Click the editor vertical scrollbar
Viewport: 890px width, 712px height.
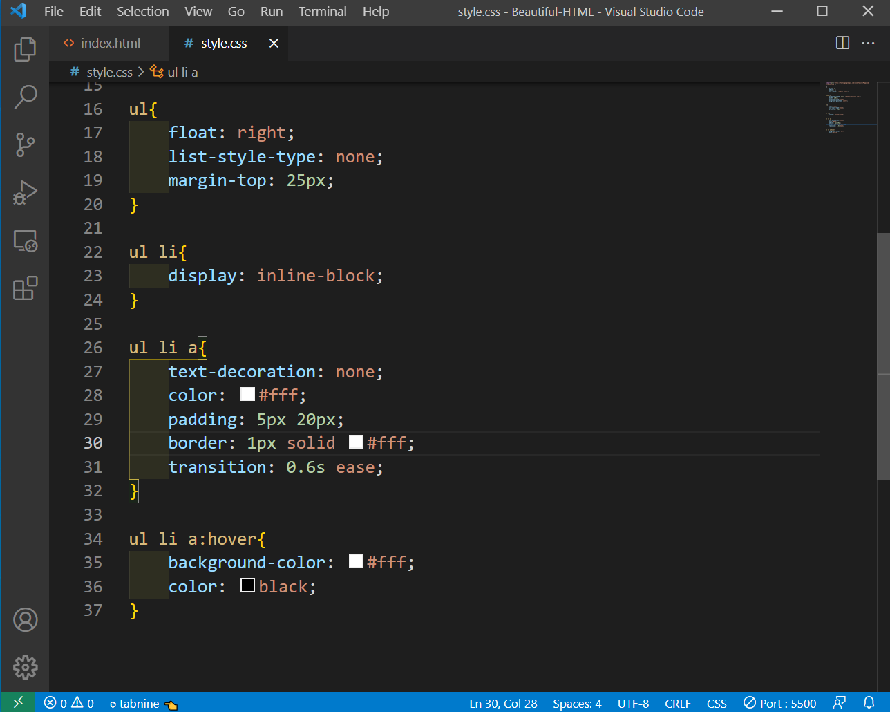point(883,356)
